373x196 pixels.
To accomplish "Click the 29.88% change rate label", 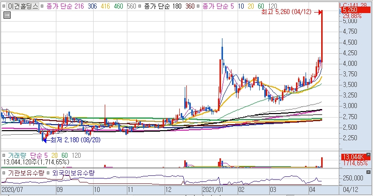I will (x=352, y=16).
